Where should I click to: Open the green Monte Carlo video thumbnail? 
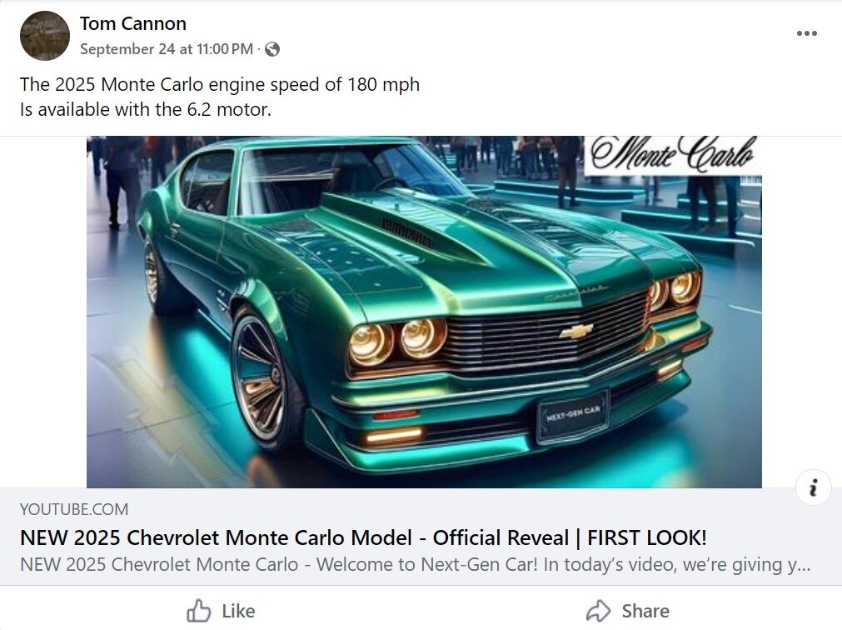coord(424,312)
